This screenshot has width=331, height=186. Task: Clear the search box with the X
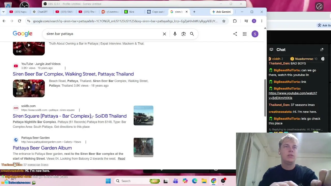pos(164,34)
